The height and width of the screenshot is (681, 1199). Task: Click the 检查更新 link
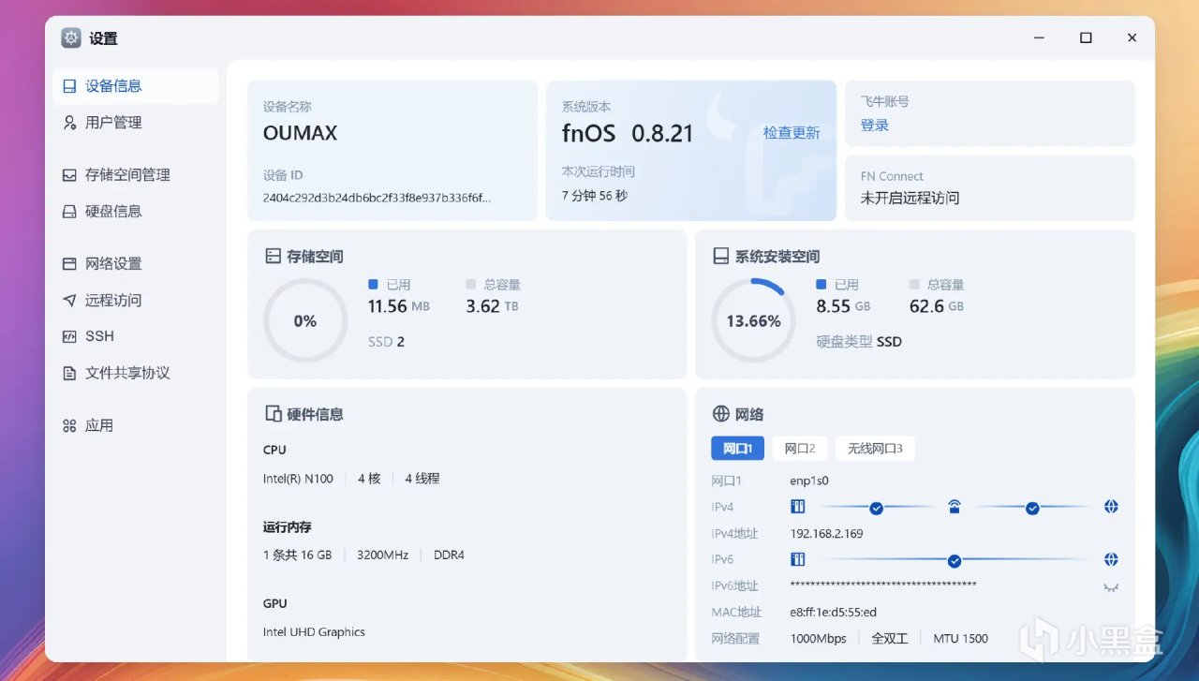[792, 133]
